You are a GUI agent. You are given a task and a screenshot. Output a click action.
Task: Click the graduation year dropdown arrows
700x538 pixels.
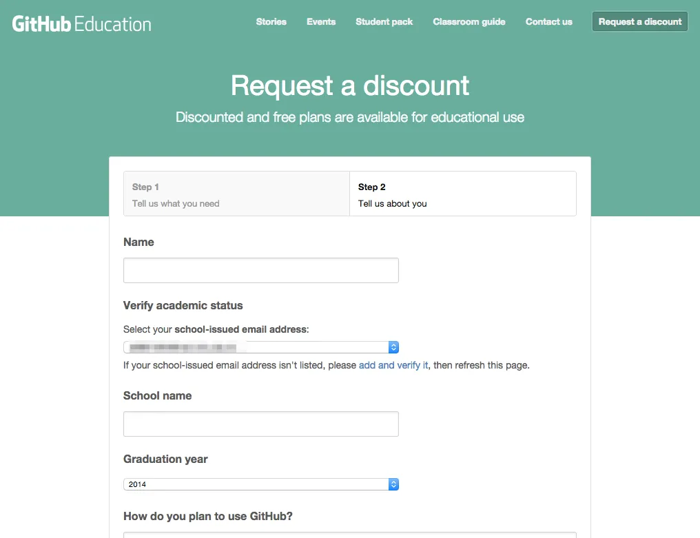pos(393,484)
